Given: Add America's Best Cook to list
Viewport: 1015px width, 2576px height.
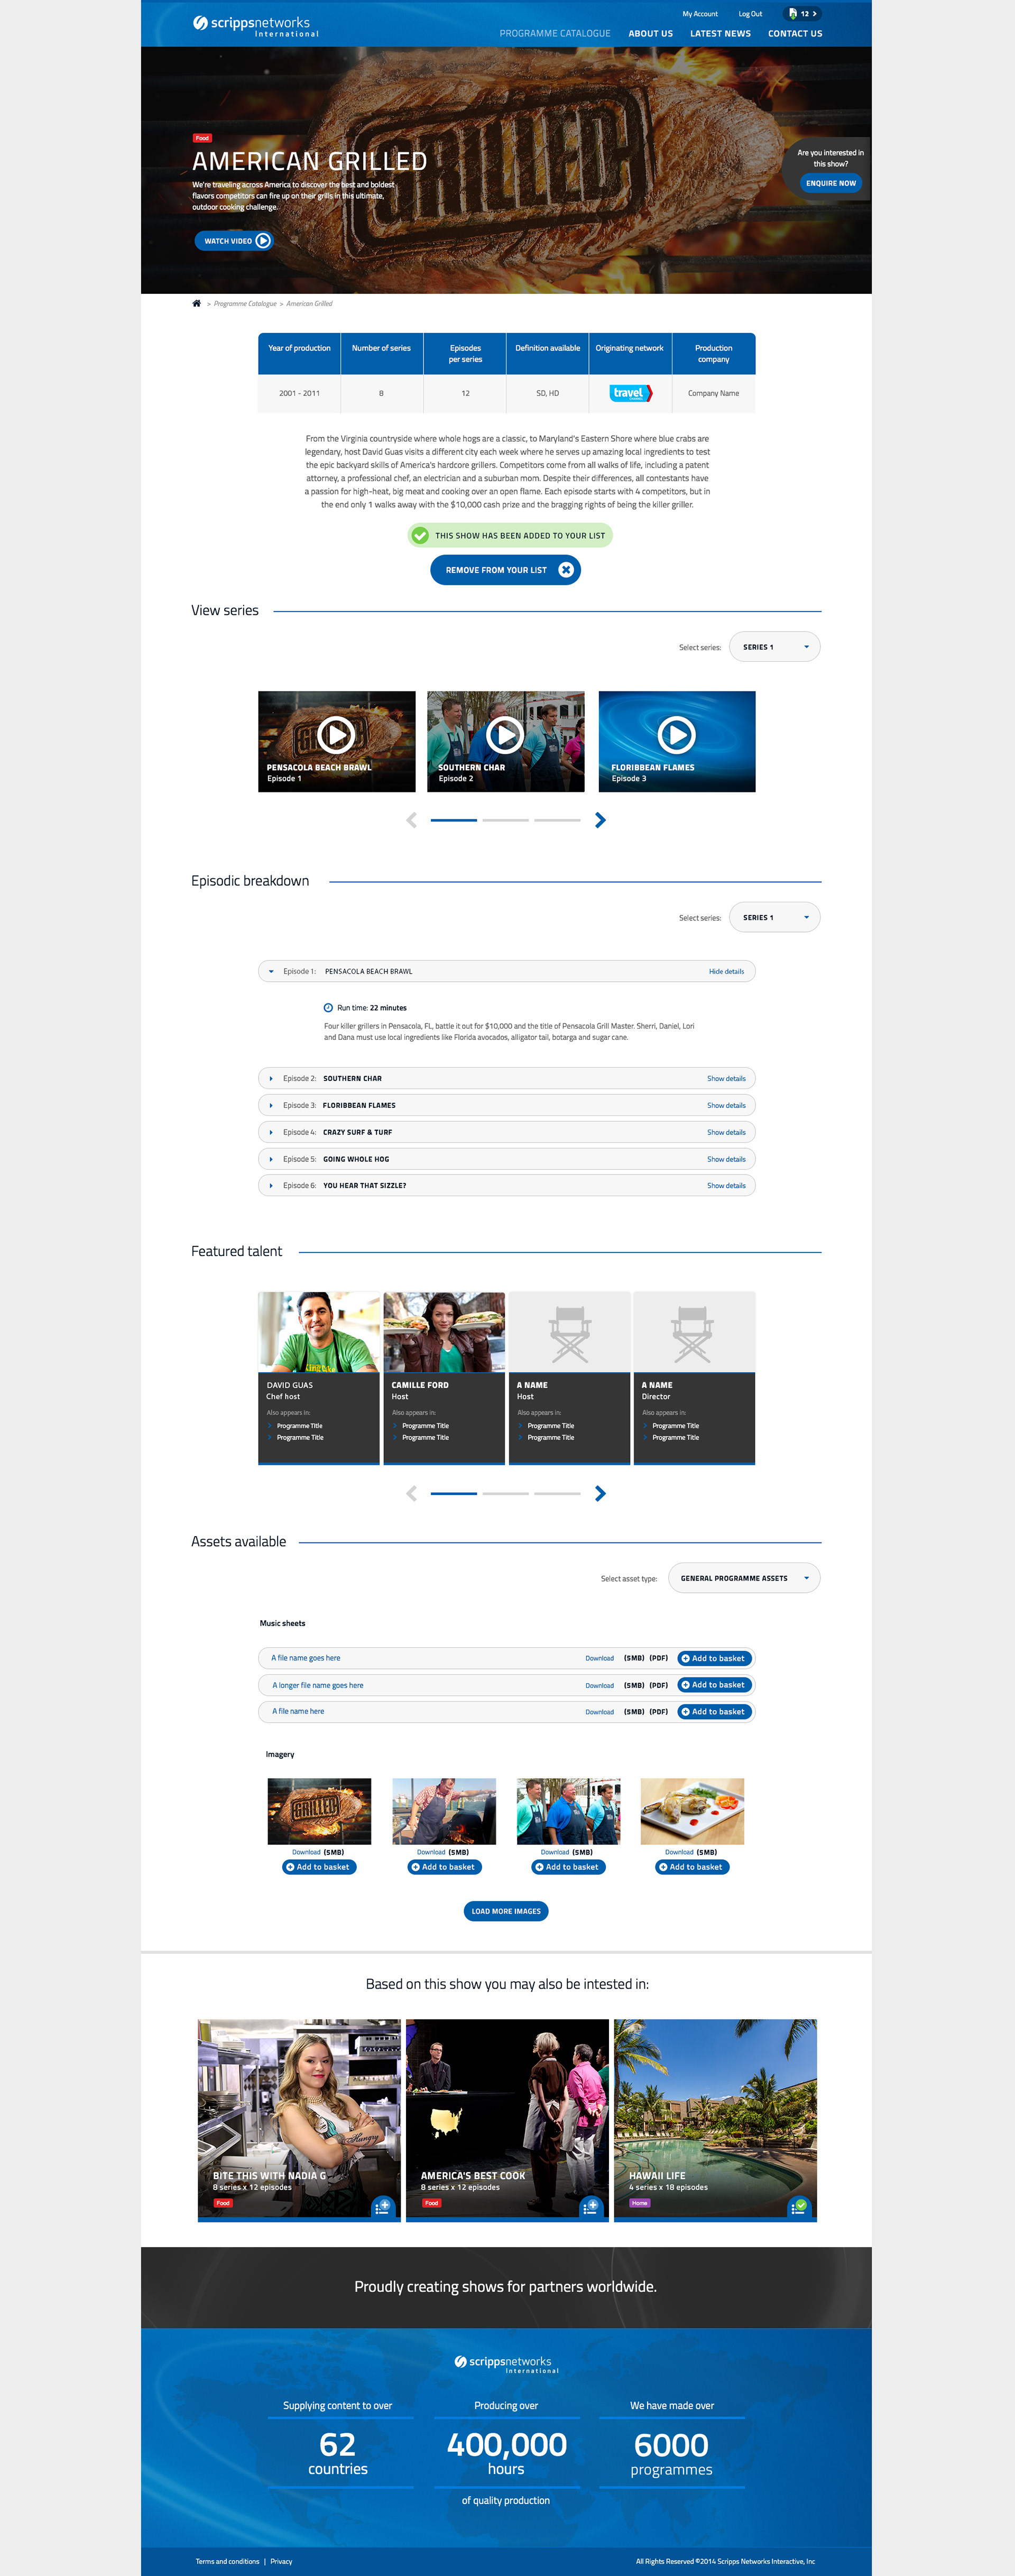Looking at the screenshot, I should point(590,2206).
